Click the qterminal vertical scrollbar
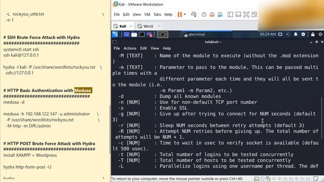The height and width of the screenshot is (182, 324). (322, 118)
